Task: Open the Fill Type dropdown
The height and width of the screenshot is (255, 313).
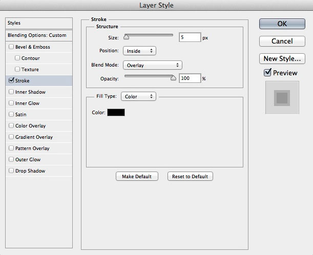Action: point(138,96)
